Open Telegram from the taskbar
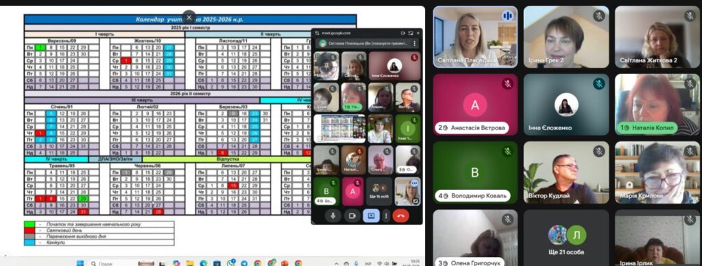Image resolution: width=702 pixels, height=266 pixels. 244,263
